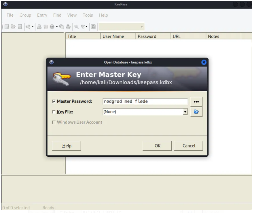
Task: Expand the Key File dropdown arrow
Action: coord(185,112)
